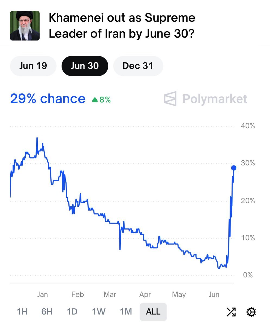Click the Polymarket logo icon
The image size is (270, 326).
coord(170,99)
